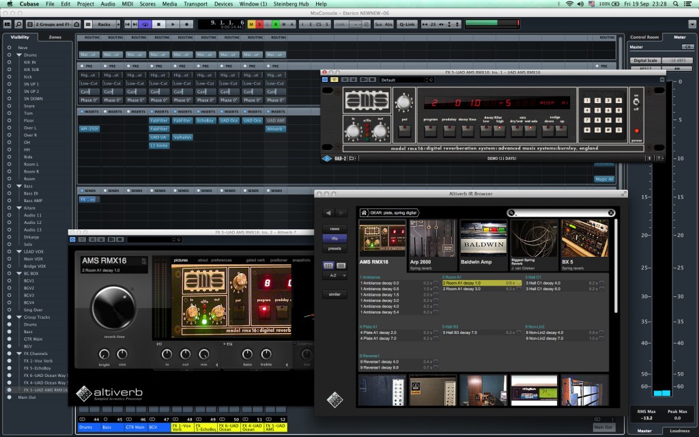Open the MixConsole search magnifier icon
The image size is (699, 437).
coord(18,24)
